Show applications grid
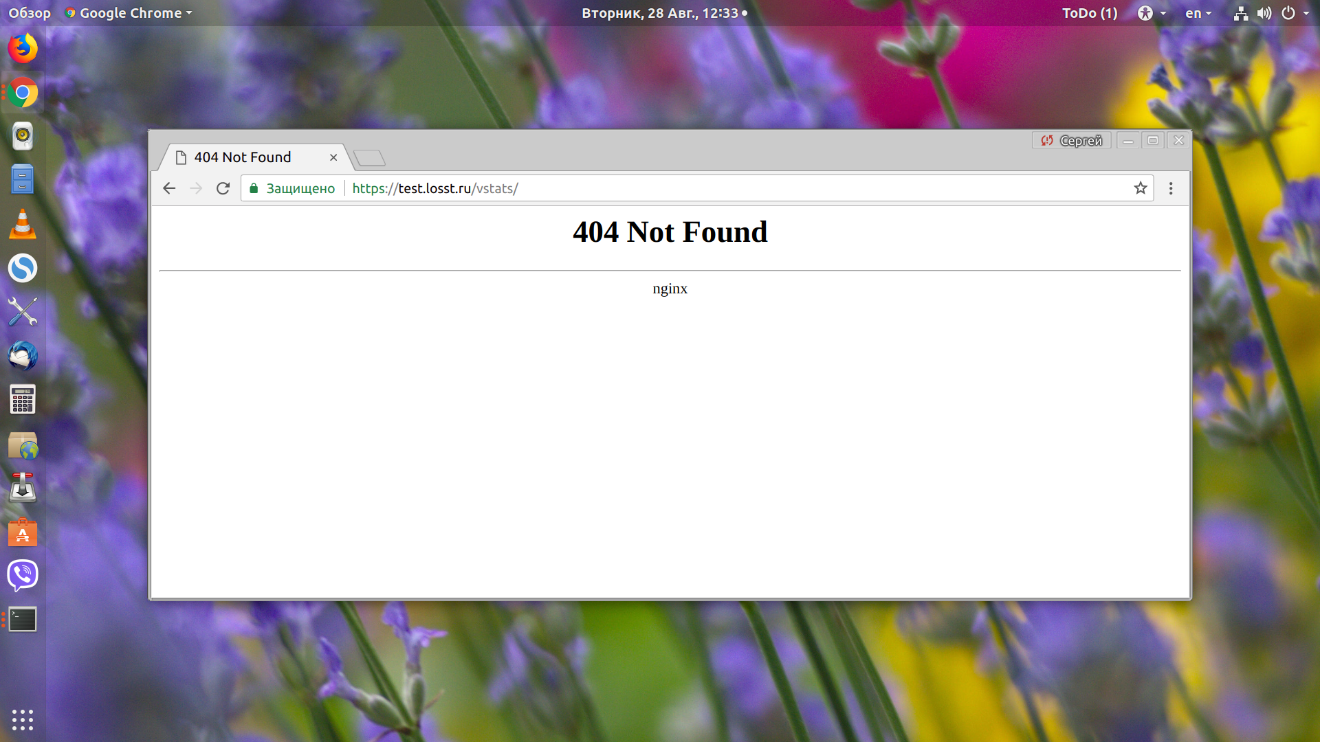Image resolution: width=1320 pixels, height=742 pixels. 23,719
